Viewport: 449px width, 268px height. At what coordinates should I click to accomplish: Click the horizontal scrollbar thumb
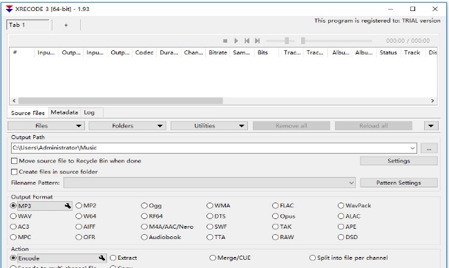(121, 101)
